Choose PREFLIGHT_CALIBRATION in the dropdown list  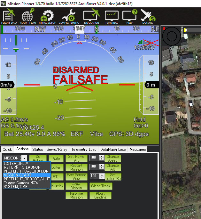tap(26, 171)
